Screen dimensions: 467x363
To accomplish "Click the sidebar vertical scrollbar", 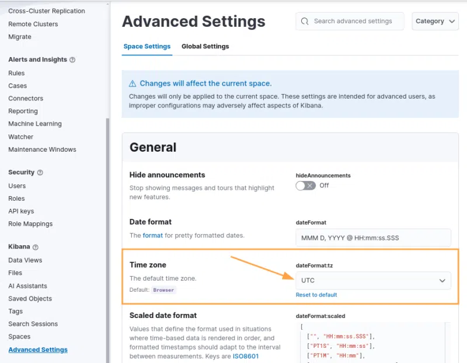I will coord(107,233).
